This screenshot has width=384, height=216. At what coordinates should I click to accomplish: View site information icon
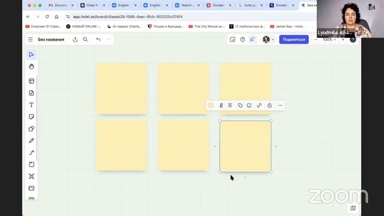[68, 17]
